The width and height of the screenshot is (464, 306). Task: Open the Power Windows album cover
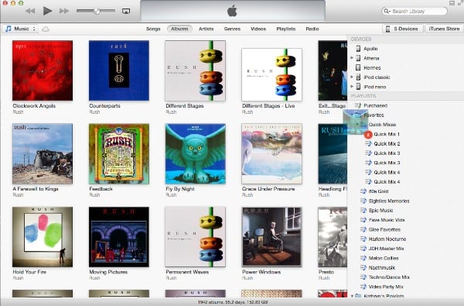271,237
